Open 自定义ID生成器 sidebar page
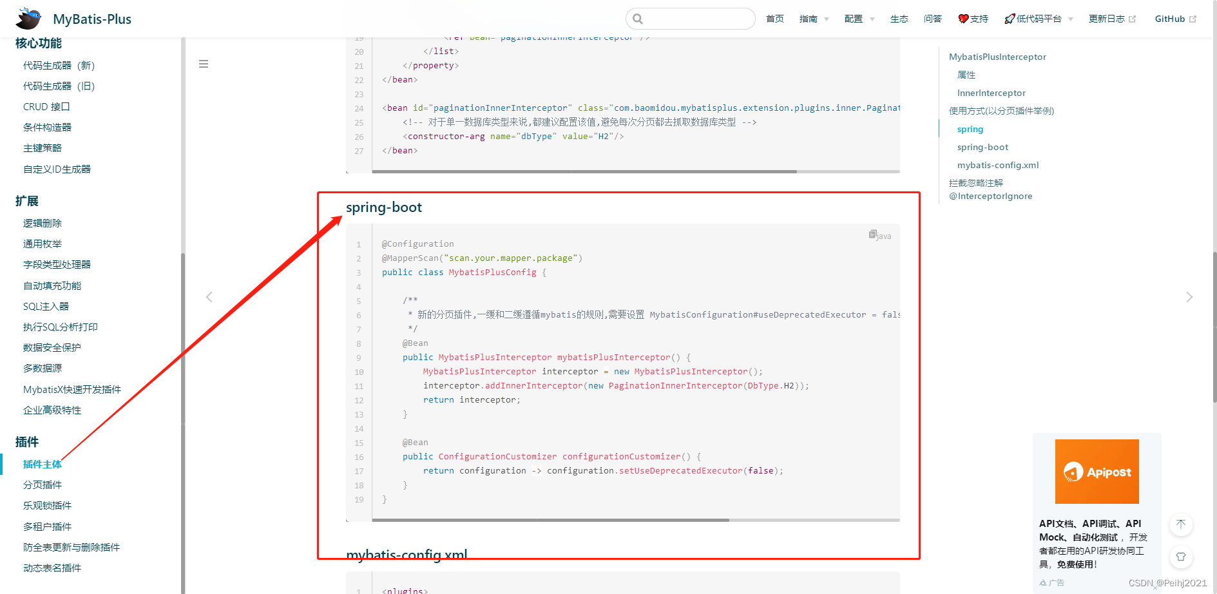The image size is (1217, 594). tap(57, 169)
